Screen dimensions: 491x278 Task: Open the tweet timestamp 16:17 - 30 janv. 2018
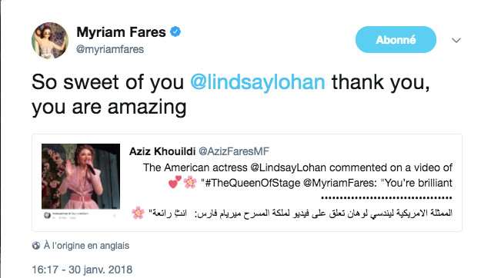click(x=82, y=270)
